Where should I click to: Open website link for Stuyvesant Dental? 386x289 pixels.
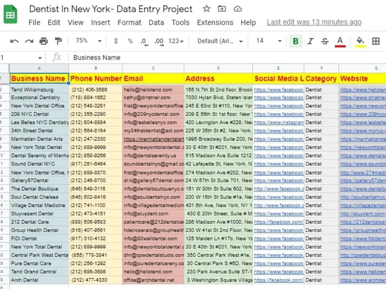362,213
